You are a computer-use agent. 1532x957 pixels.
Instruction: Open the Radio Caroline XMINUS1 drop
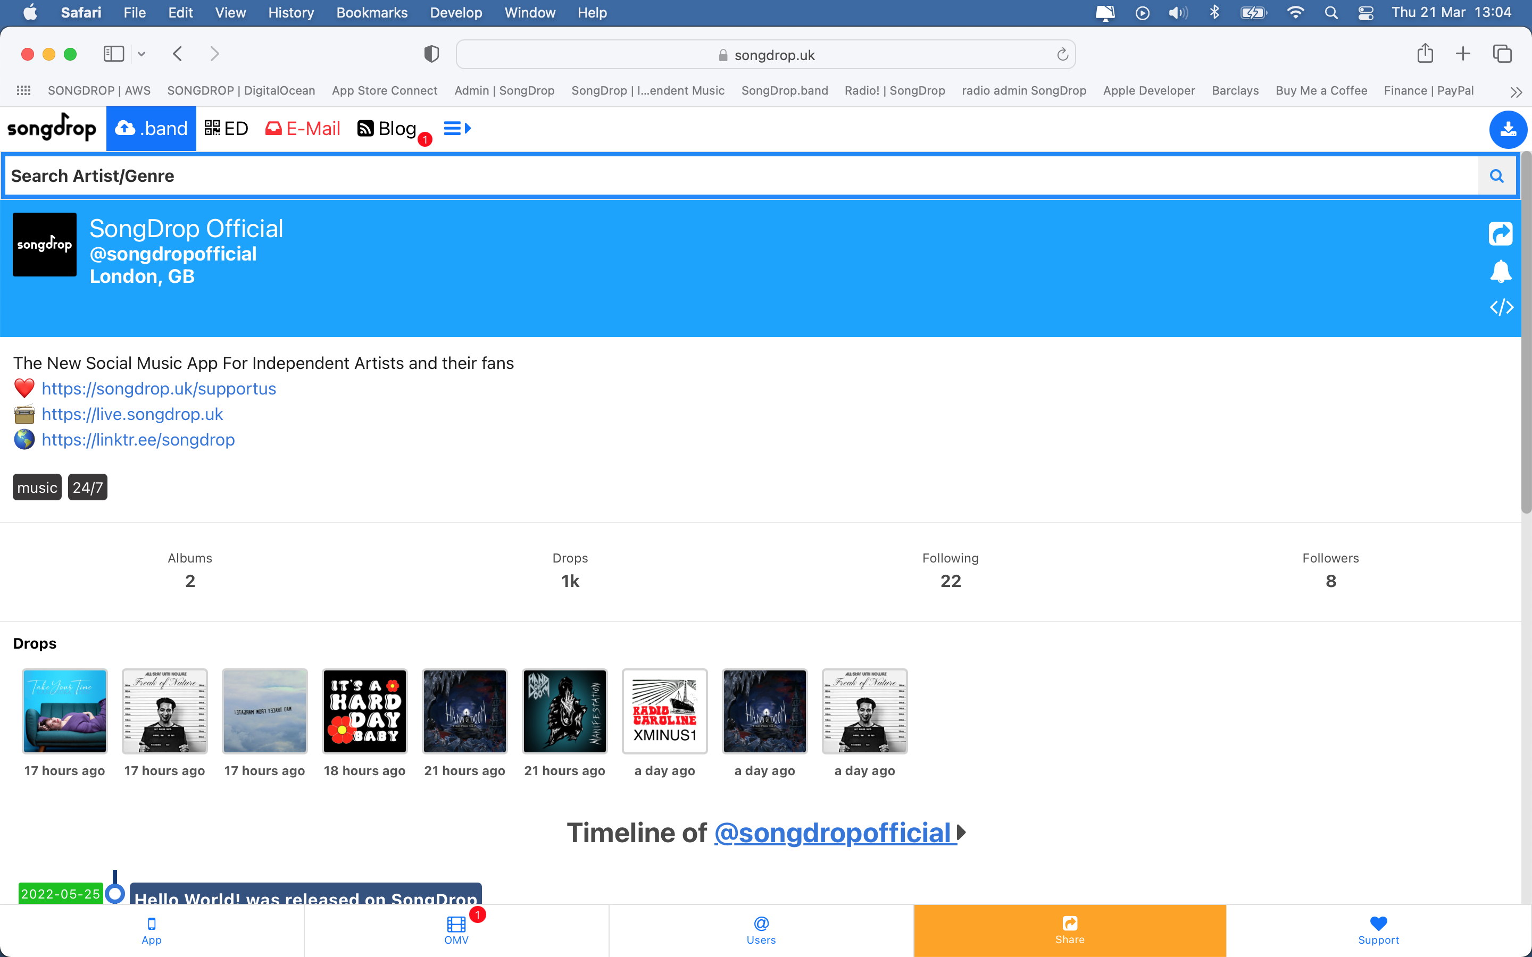tap(665, 711)
